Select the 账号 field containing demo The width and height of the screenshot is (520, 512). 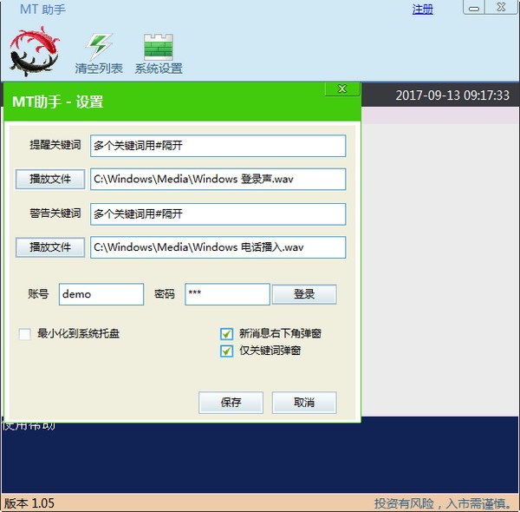click(101, 294)
